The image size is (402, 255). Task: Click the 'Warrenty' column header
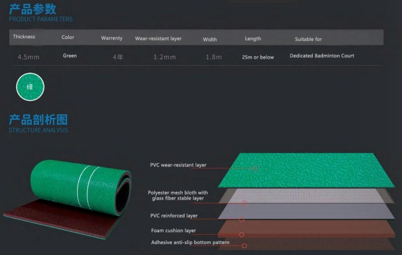click(x=111, y=38)
